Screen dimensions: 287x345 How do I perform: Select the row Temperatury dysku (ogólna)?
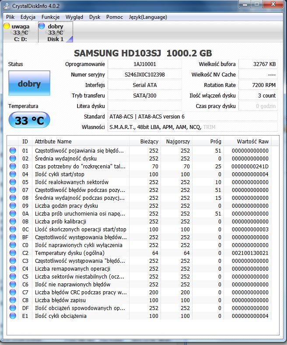coord(140,253)
